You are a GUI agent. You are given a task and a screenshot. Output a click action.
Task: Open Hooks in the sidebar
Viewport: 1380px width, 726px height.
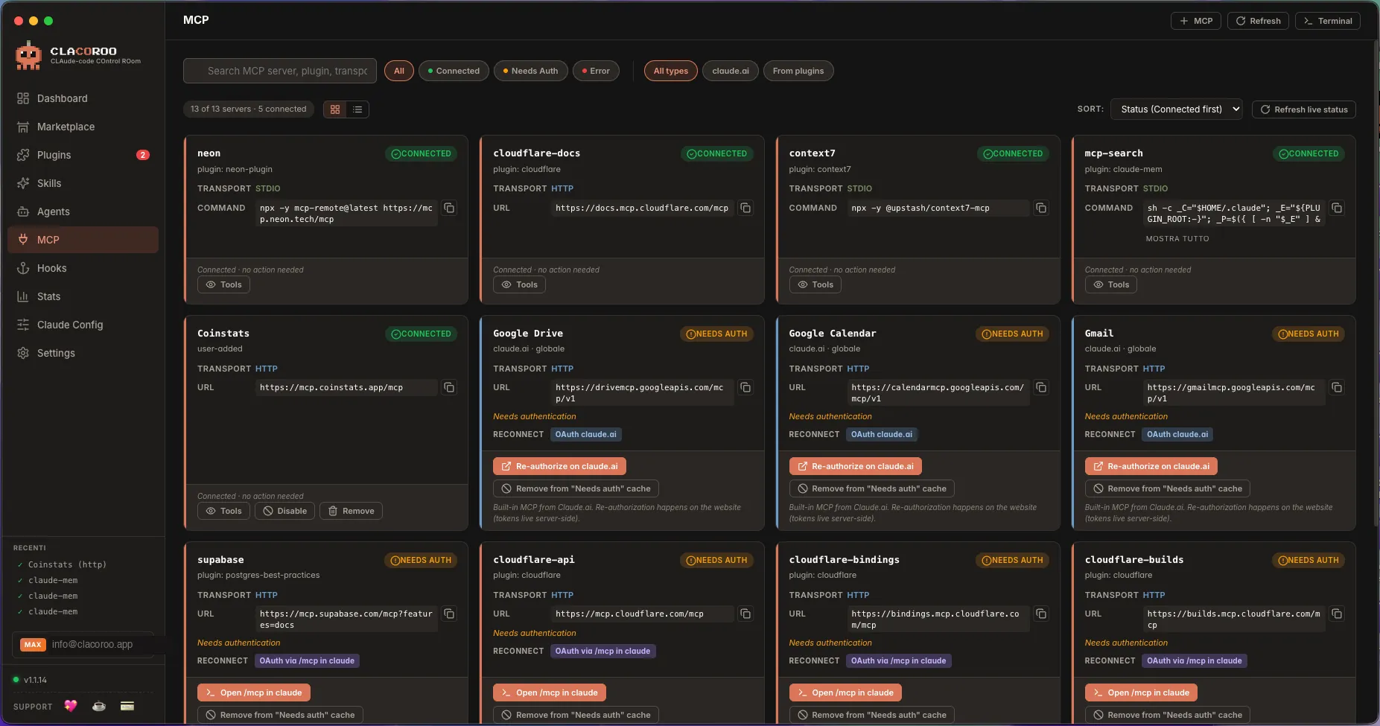[83, 268]
